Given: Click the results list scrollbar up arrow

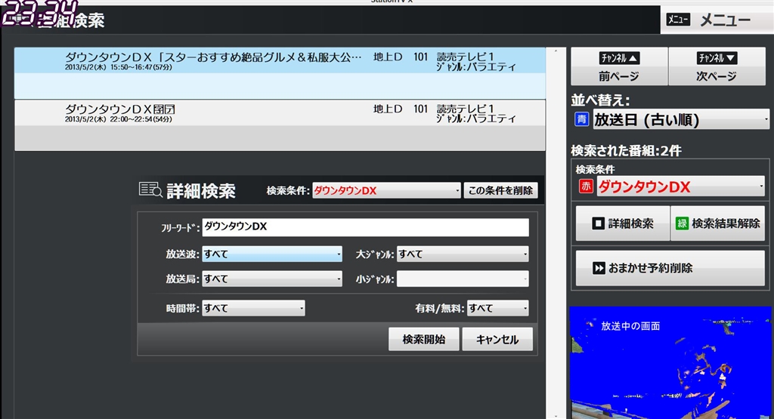Looking at the screenshot, I should pos(556,51).
